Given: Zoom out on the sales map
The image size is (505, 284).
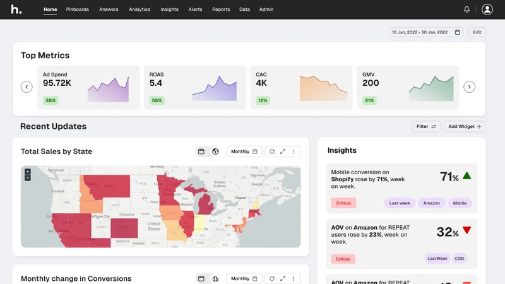Looking at the screenshot, I should 28,178.
